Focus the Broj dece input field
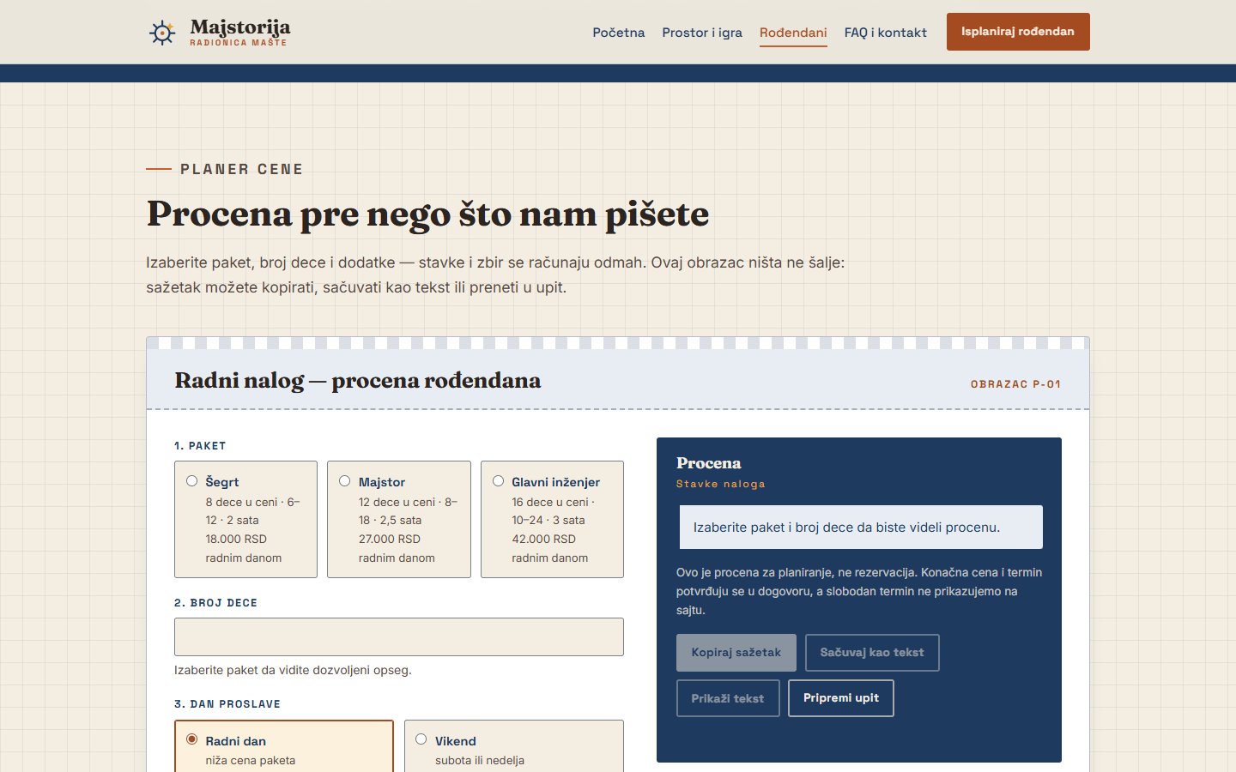 [399, 637]
